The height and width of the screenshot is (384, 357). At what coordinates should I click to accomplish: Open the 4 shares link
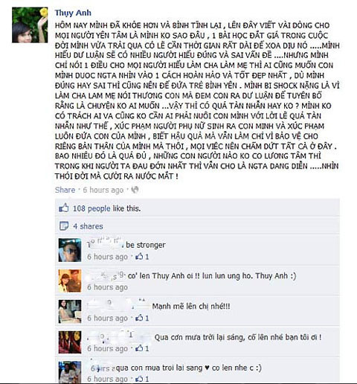click(x=88, y=226)
